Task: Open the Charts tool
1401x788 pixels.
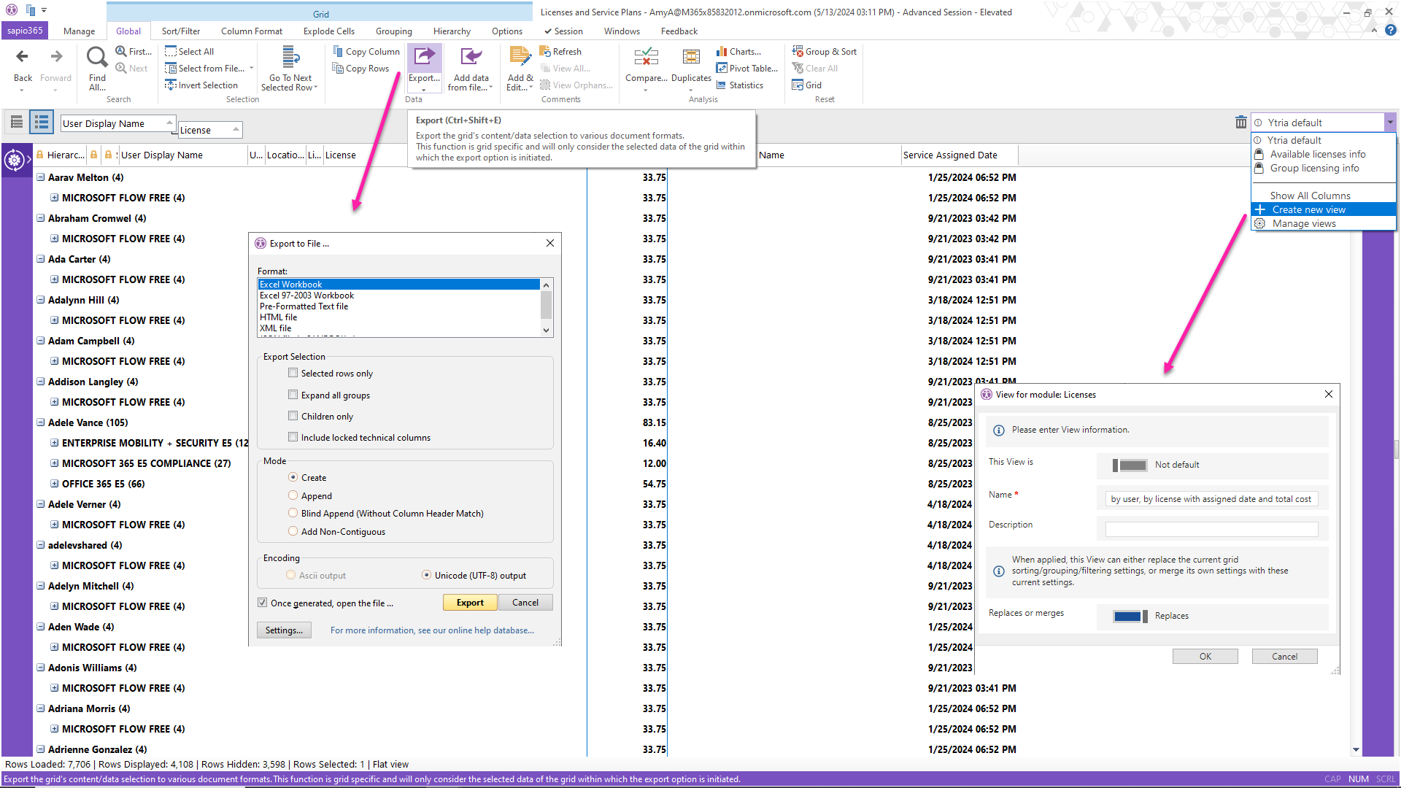Action: [722, 52]
